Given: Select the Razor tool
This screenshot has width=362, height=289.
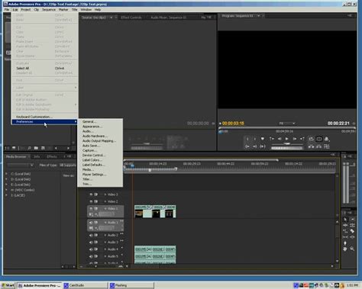Looking at the screenshot, I should coord(352,231).
